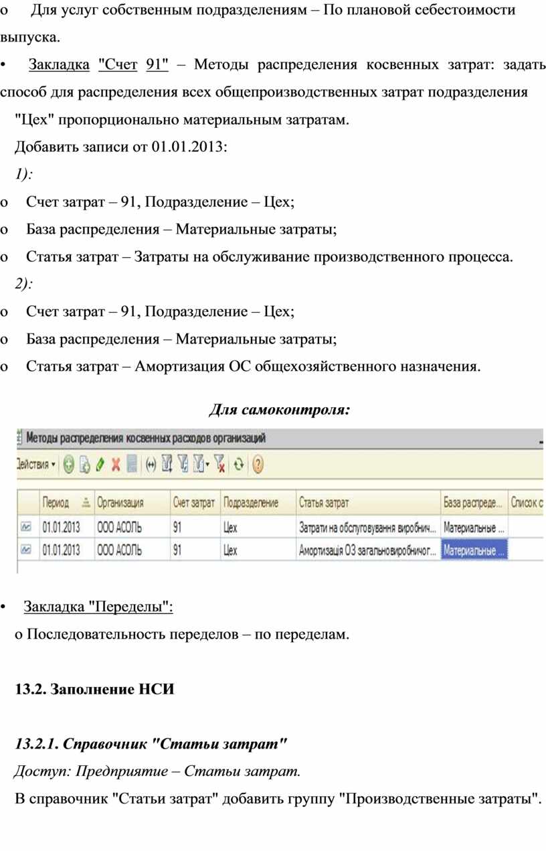Viewport: 546px width, 851px height.
Task: Click the green refresh icon
Action: point(238,465)
